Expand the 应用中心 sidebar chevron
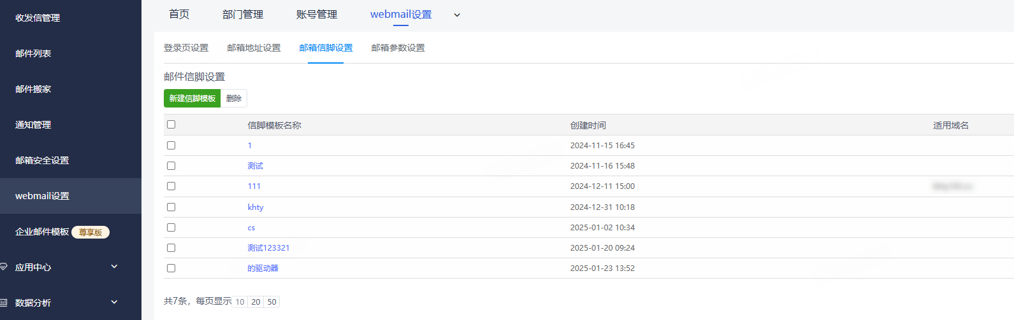 coord(114,267)
